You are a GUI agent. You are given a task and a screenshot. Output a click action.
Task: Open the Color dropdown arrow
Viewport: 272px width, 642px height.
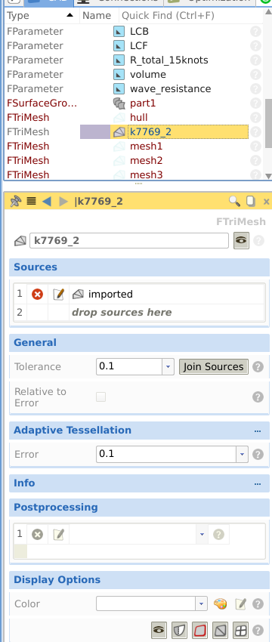tap(201, 603)
